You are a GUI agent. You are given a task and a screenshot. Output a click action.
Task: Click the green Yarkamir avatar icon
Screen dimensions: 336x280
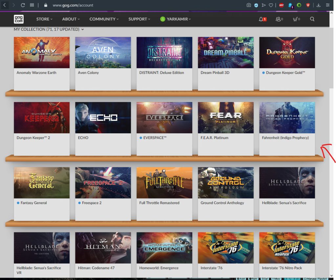(x=163, y=19)
